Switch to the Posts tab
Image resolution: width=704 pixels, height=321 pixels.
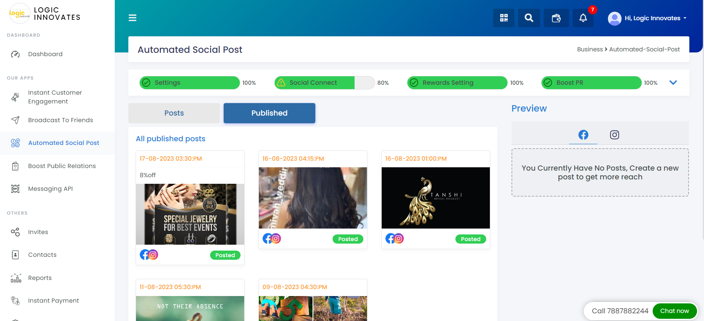tap(174, 113)
